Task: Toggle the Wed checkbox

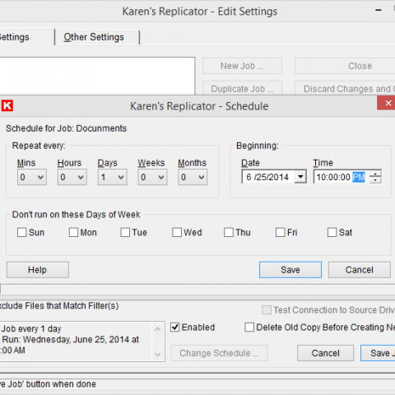Action: click(177, 232)
